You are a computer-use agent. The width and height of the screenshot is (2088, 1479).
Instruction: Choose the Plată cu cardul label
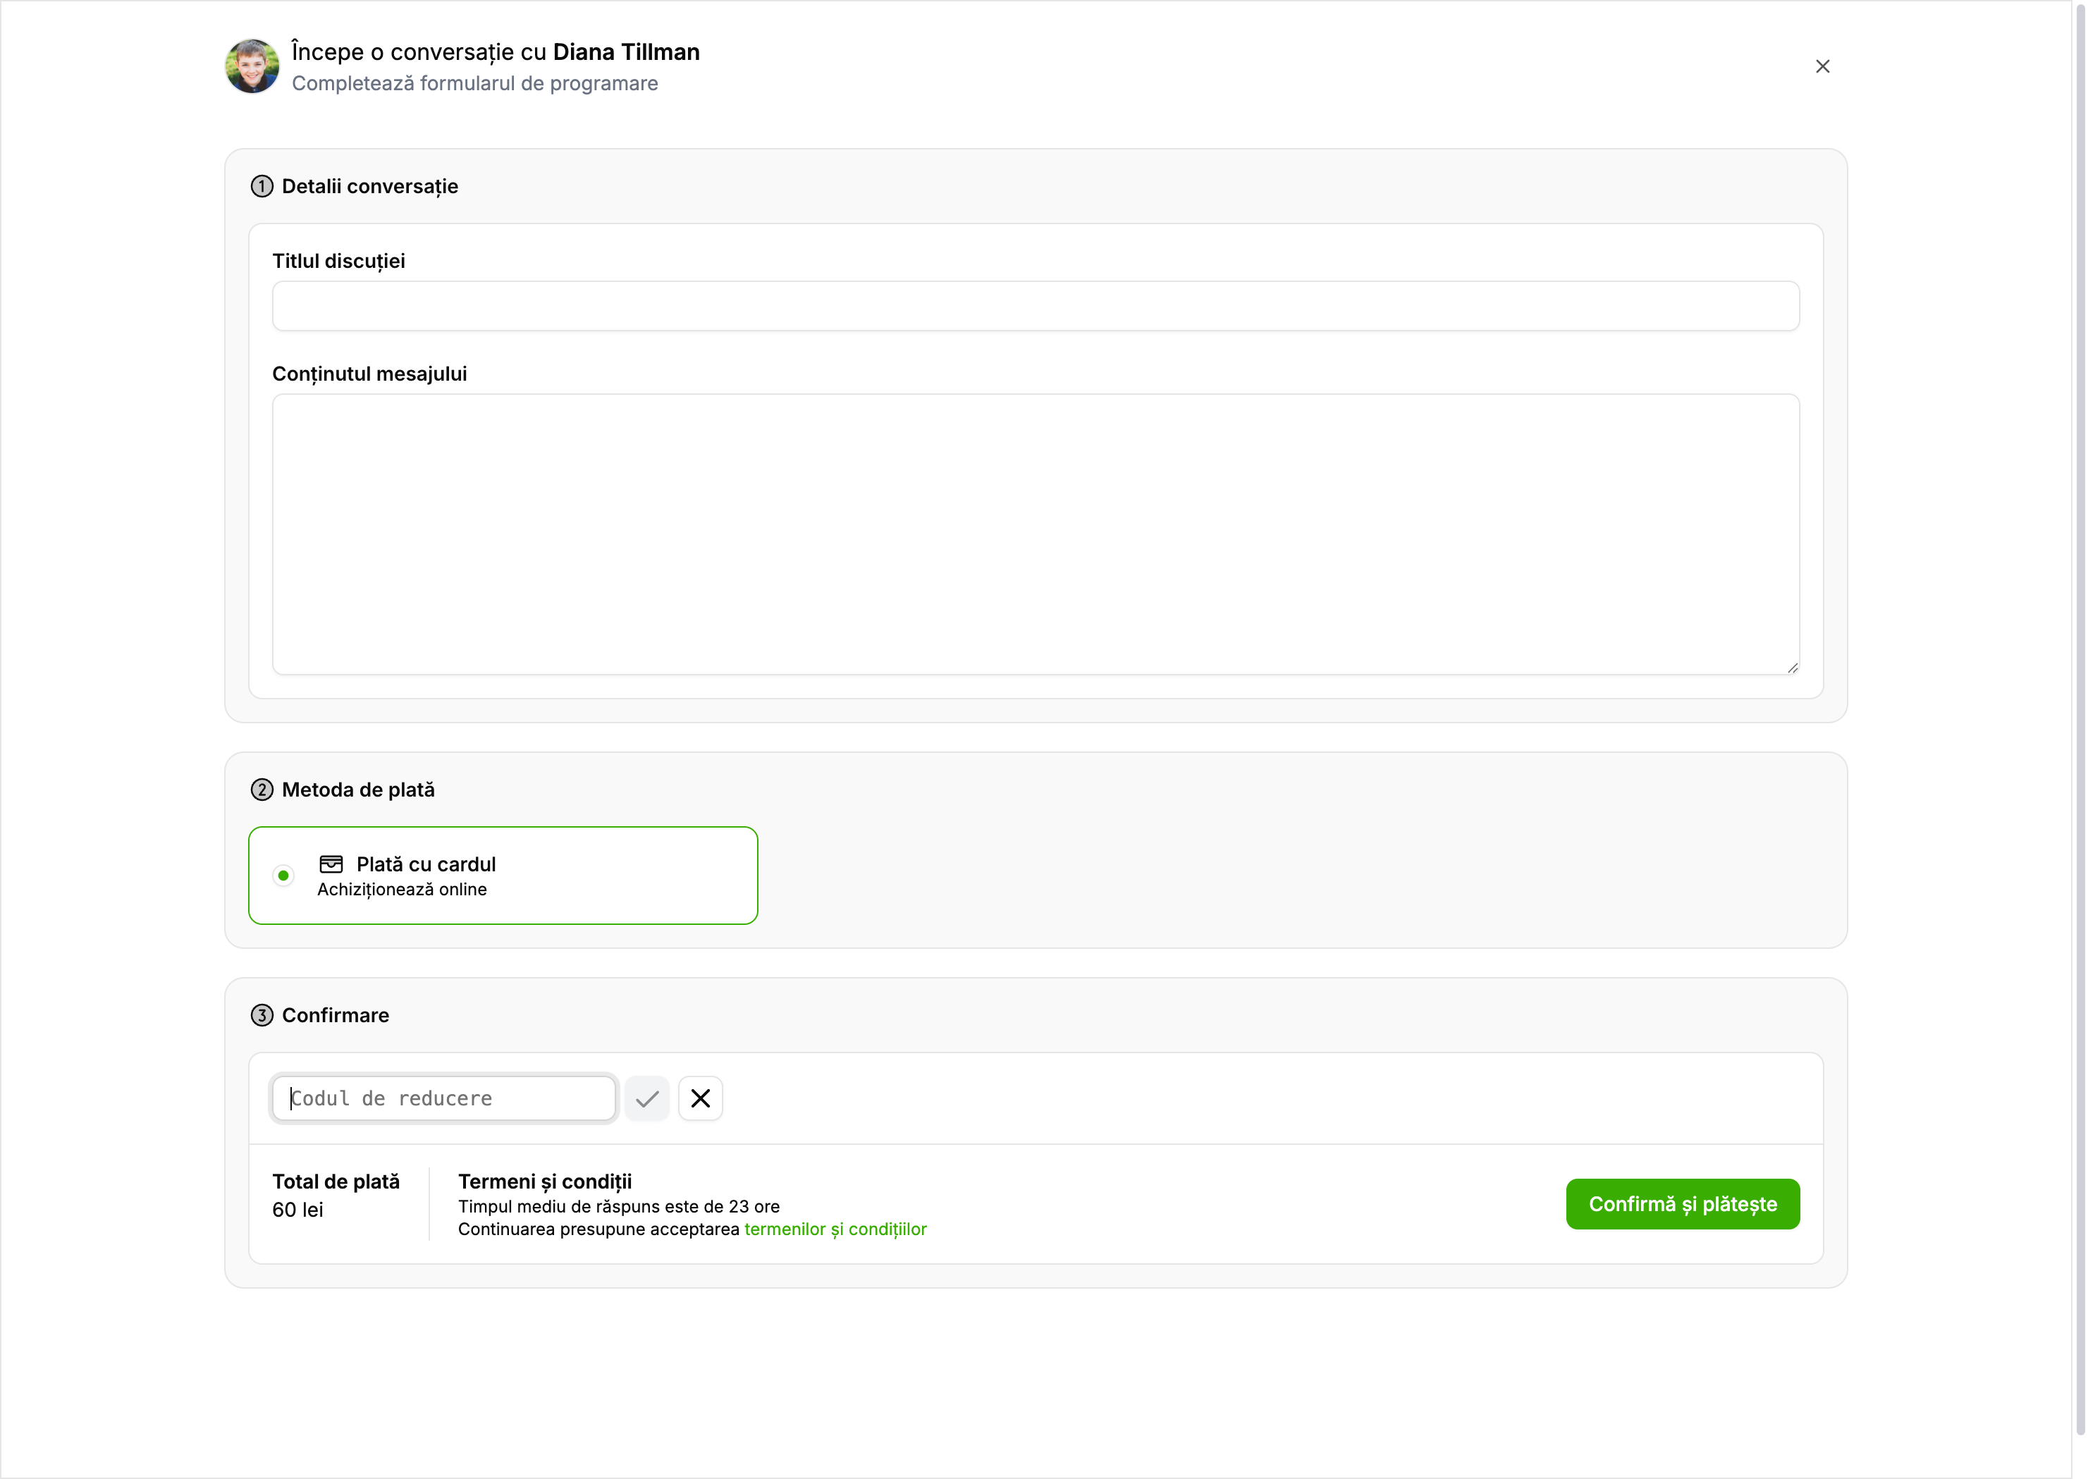(426, 864)
